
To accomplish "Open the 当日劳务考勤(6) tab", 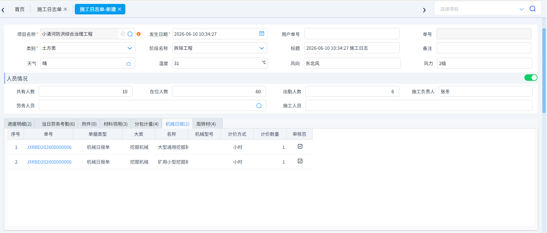I will (x=58, y=124).
